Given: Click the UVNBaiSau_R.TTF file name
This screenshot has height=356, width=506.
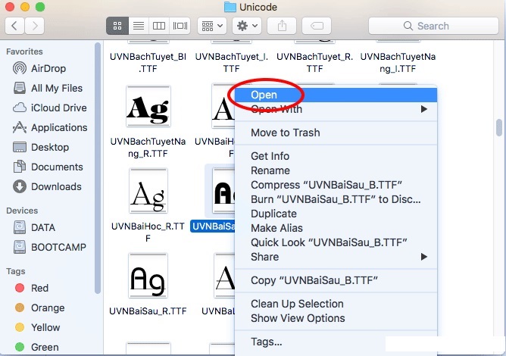Looking at the screenshot, I should (x=148, y=311).
